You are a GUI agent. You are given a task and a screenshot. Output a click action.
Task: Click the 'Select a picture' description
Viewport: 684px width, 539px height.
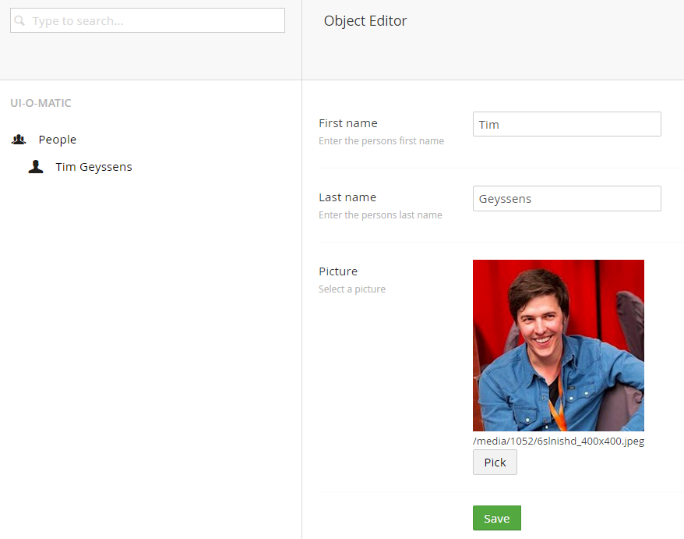352,289
